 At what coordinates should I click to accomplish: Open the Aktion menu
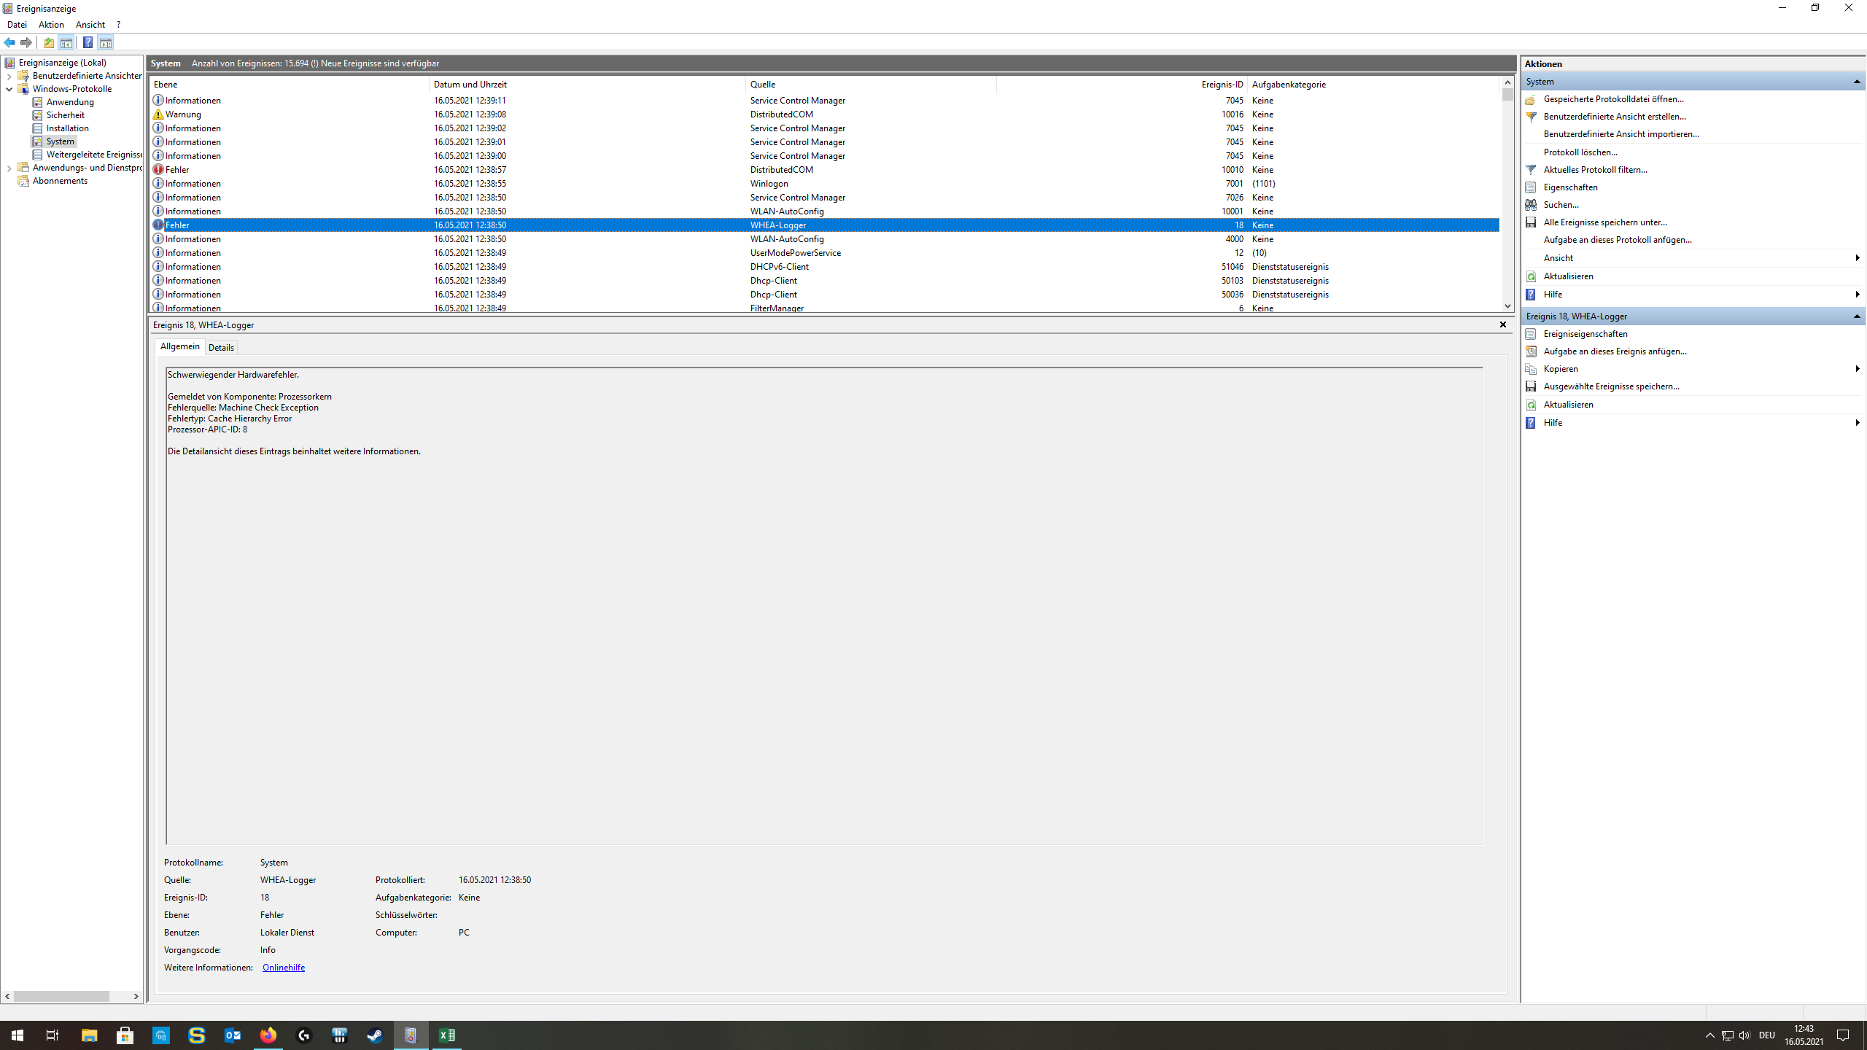[x=51, y=25]
